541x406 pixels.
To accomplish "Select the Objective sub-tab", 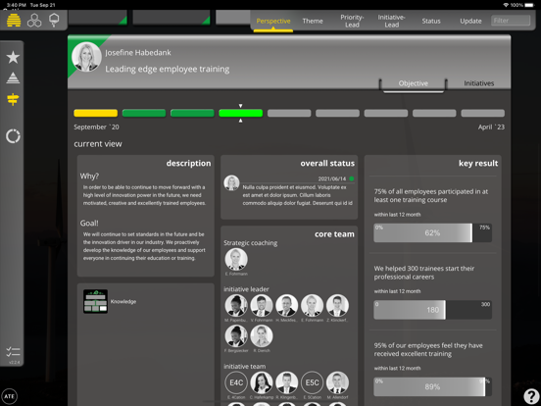I will 413,83.
